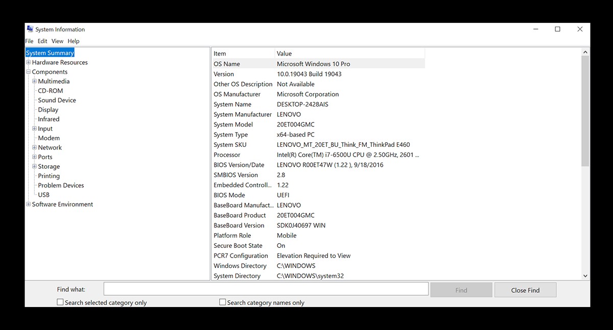The height and width of the screenshot is (330, 613).
Task: Click the DESKTOP-2428AIS value
Action: [302, 104]
